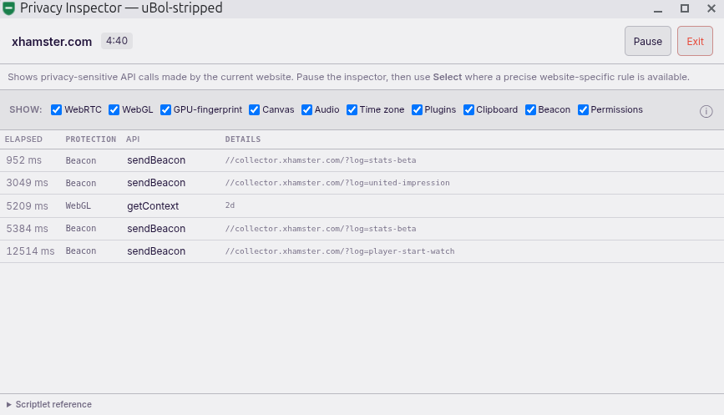Toggle the GPU-fingerprint checkbox
Screen dimensions: 724x415
[165, 110]
